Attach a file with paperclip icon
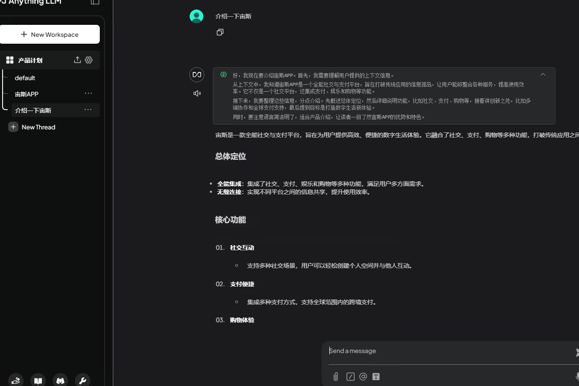579x386 pixels. coord(336,377)
